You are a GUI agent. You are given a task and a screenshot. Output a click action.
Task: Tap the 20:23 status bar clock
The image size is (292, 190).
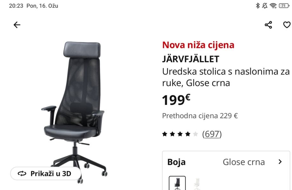coord(16,6)
